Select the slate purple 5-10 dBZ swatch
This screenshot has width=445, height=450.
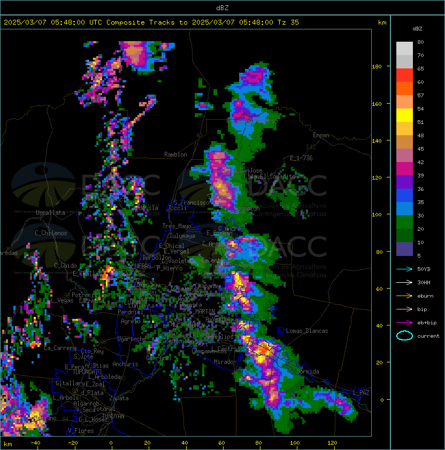[404, 249]
